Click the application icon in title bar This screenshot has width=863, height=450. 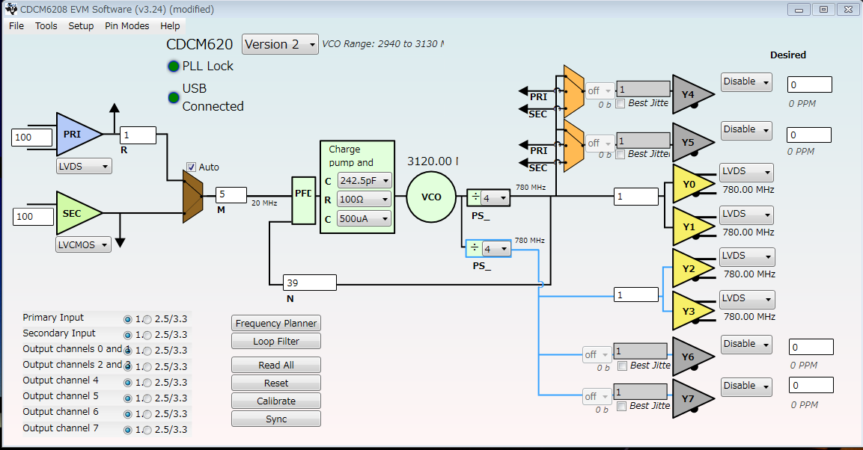10,9
